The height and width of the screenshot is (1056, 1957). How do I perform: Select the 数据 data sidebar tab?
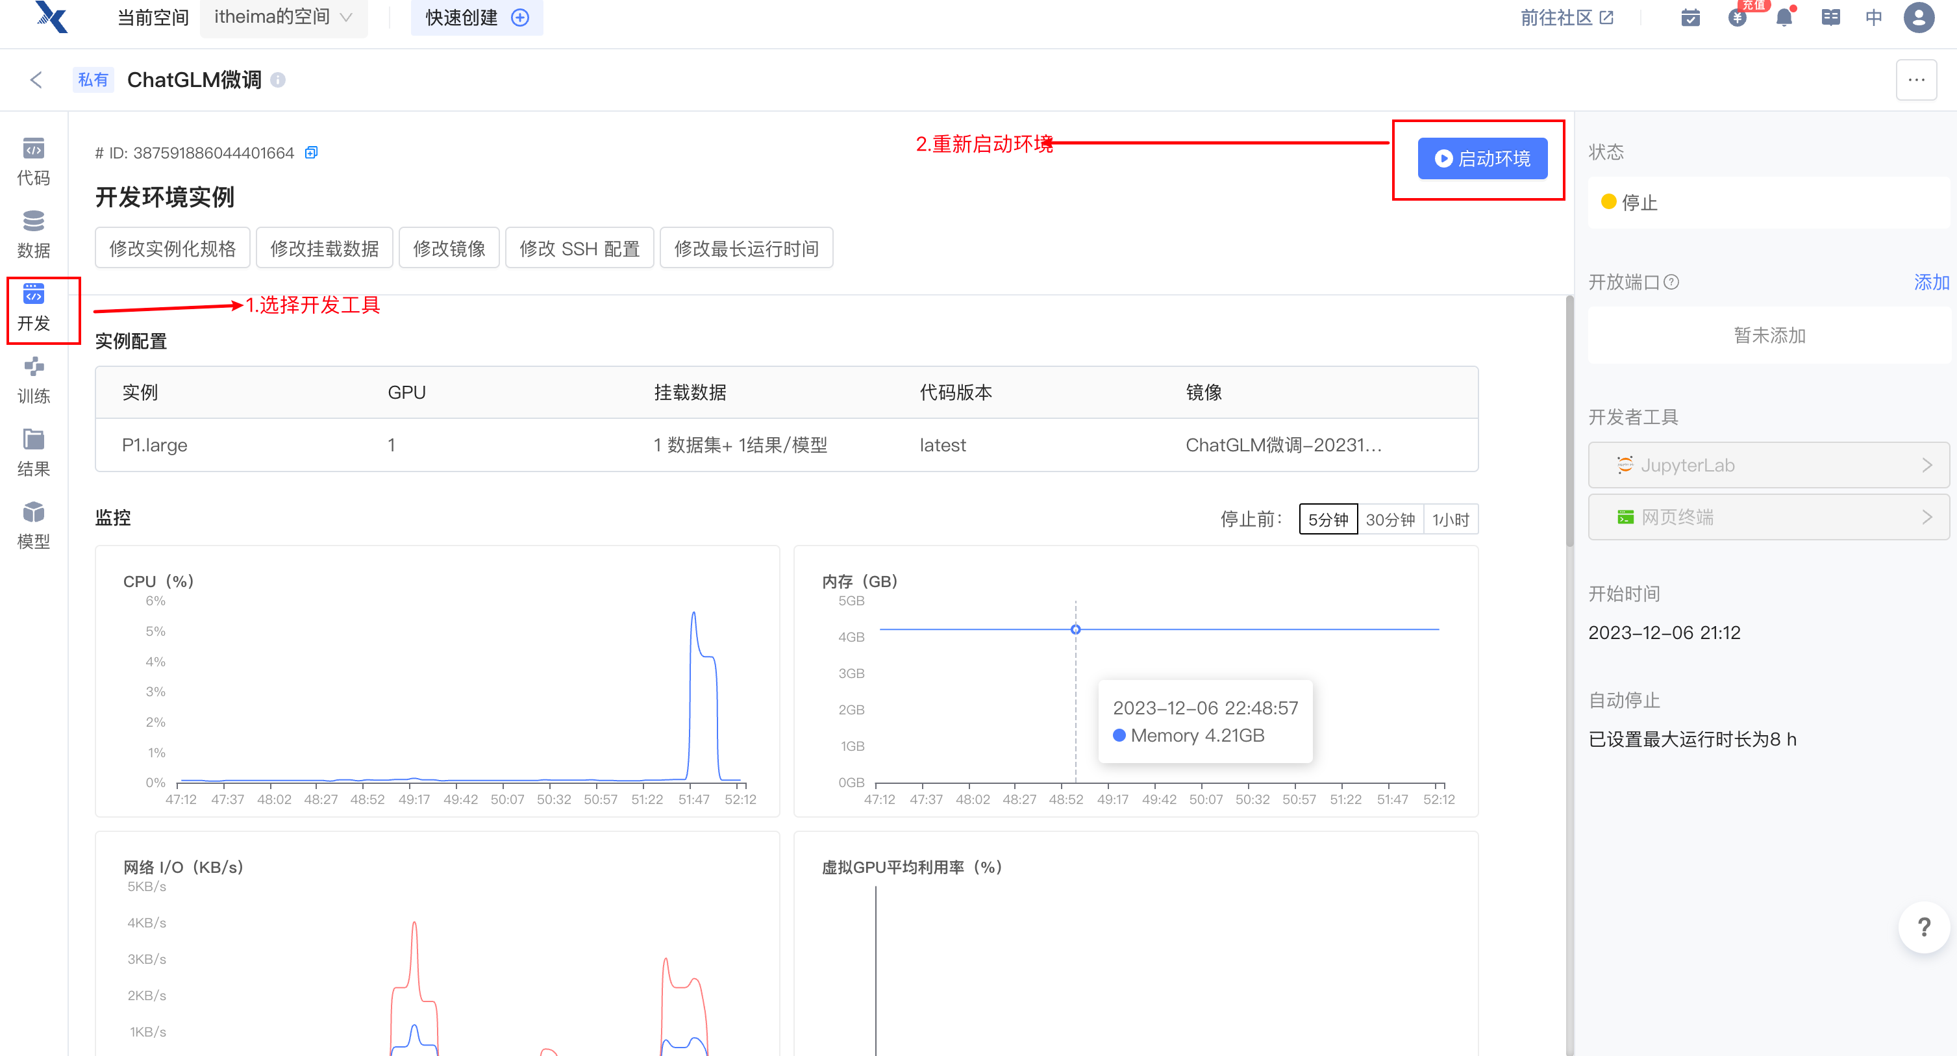[33, 234]
